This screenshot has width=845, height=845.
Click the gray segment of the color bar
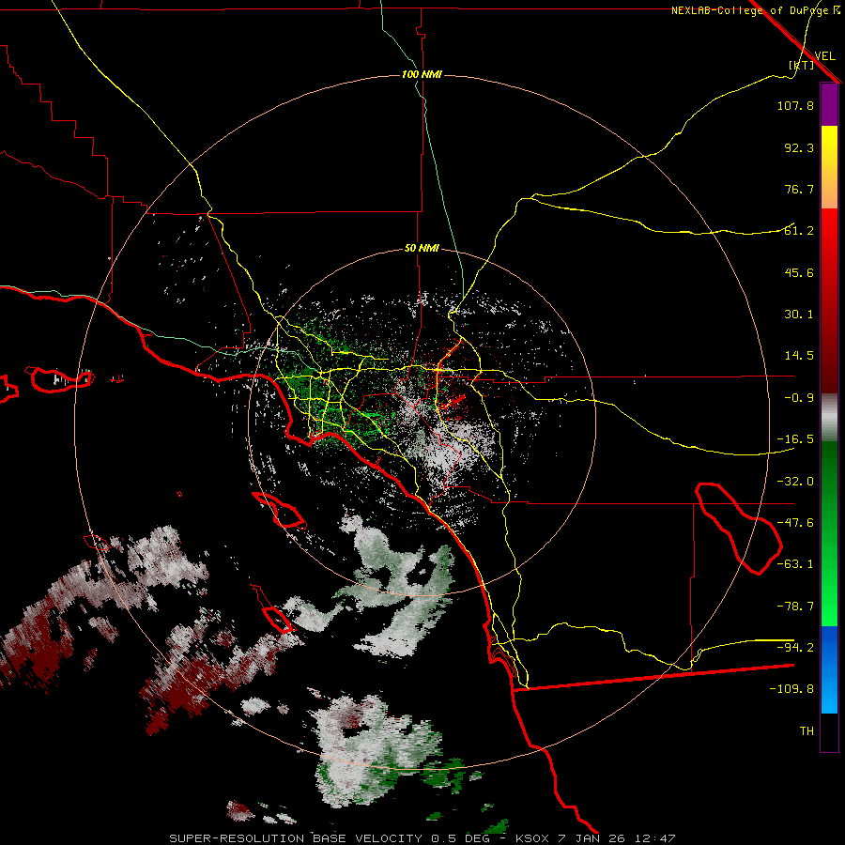click(x=829, y=418)
